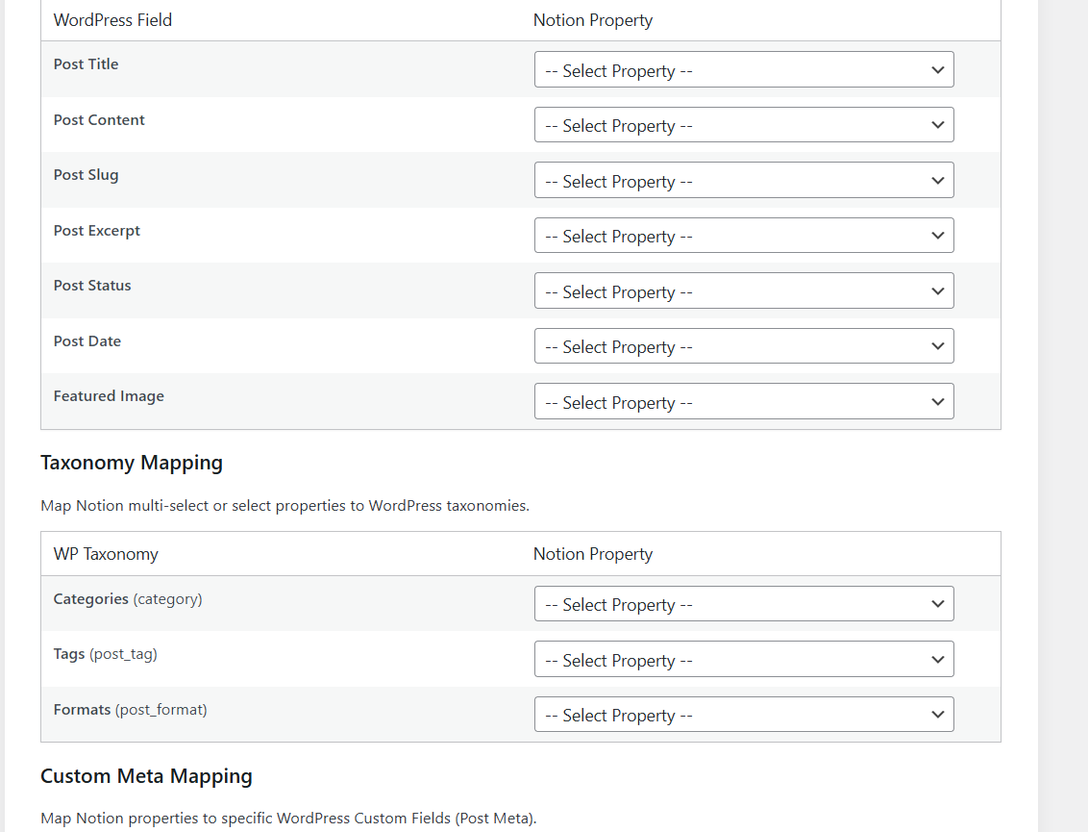Click the chevron on the Post Title selector
Image resolution: width=1088 pixels, height=832 pixels.
[x=937, y=69]
